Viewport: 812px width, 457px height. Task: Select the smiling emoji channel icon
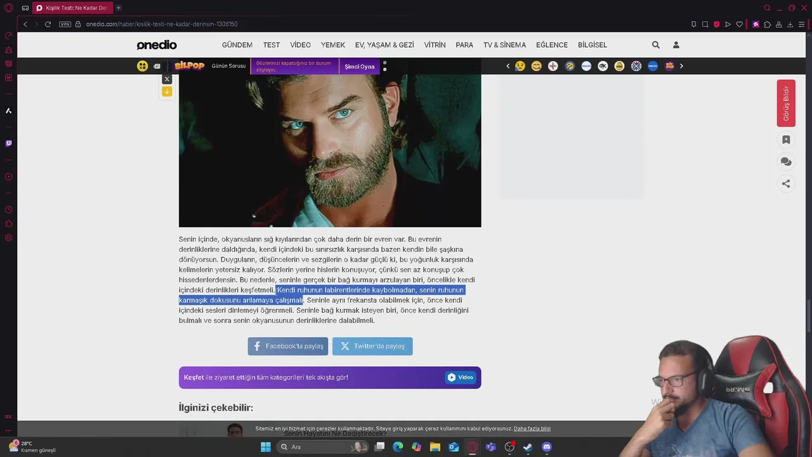pyautogui.click(x=537, y=66)
